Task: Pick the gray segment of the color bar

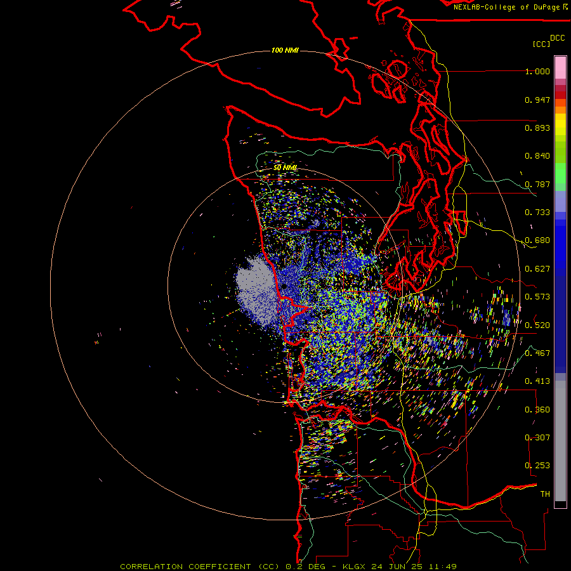Action: (x=560, y=441)
